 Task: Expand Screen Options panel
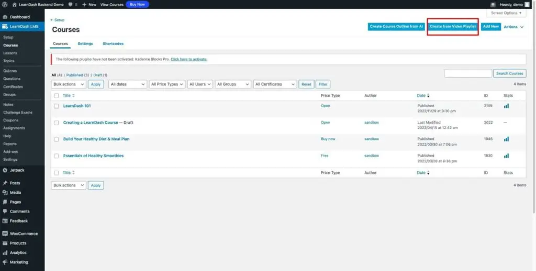click(x=506, y=13)
